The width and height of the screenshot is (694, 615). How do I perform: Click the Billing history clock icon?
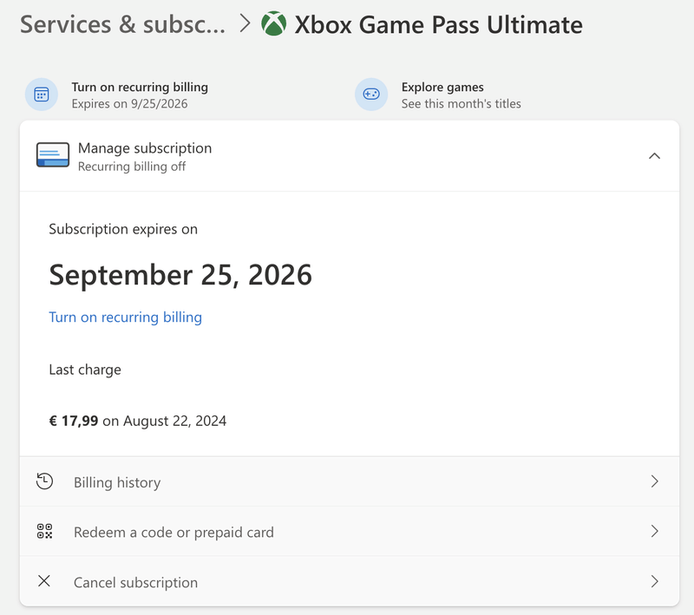(44, 481)
